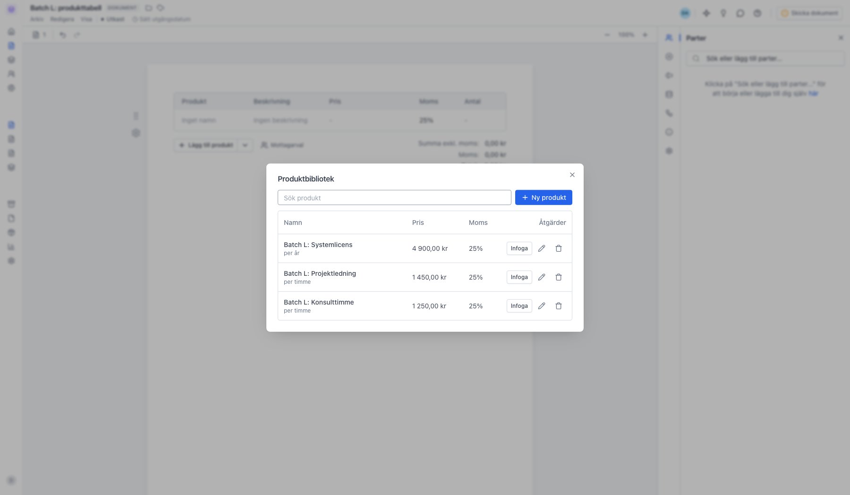Insert Systemlicens with its Infoga button

click(519, 248)
